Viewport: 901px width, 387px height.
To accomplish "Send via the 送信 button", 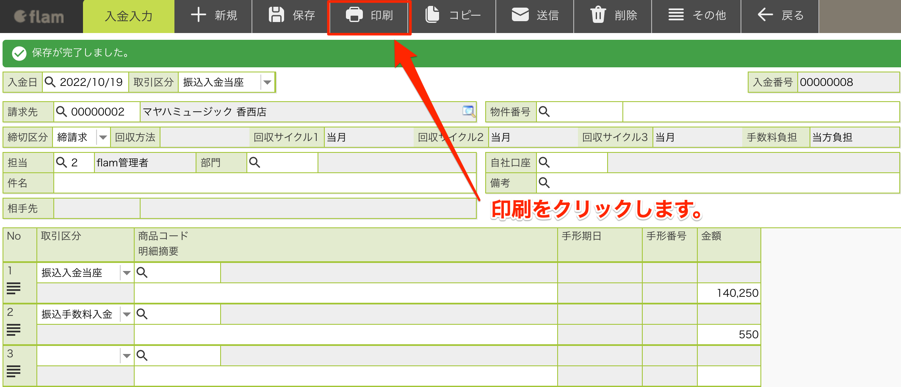I will 535,16.
